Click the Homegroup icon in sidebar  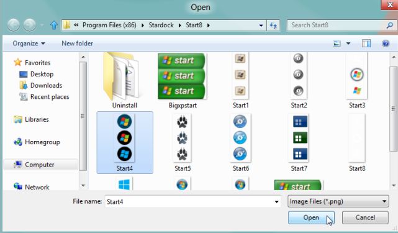18,142
